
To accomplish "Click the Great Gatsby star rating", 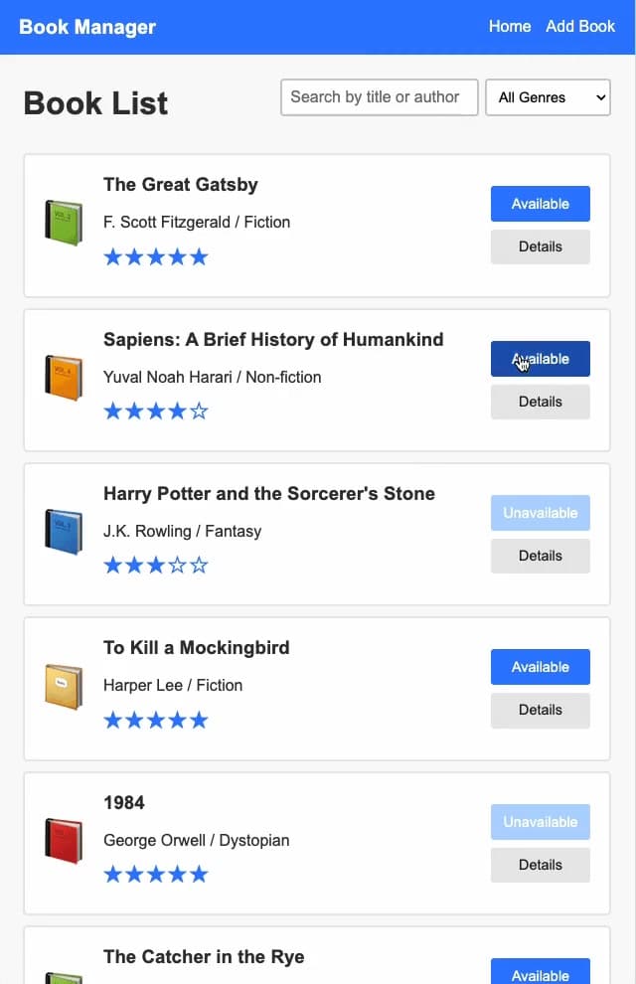I will pyautogui.click(x=156, y=256).
